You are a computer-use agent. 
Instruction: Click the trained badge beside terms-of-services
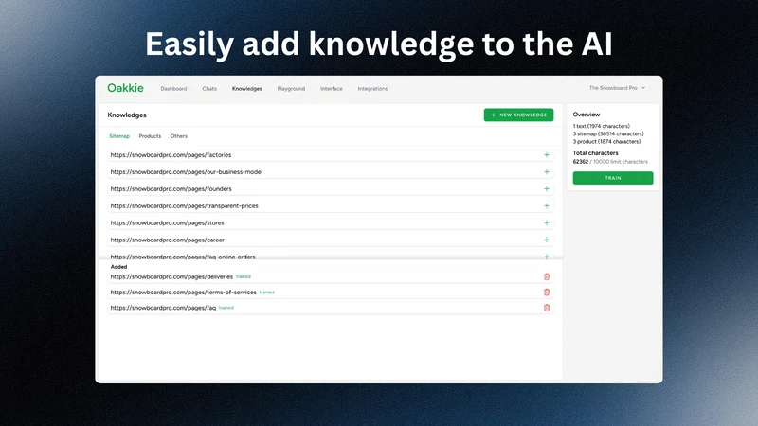pyautogui.click(x=267, y=293)
